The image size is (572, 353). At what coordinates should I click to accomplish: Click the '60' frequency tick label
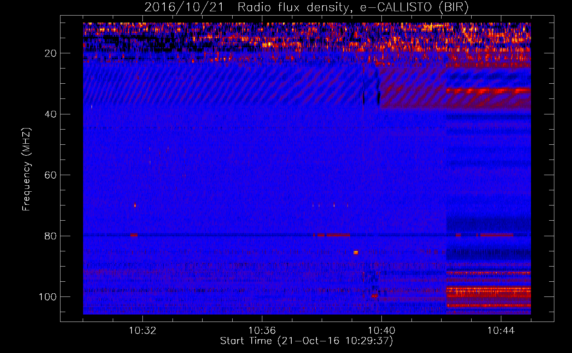pos(51,175)
